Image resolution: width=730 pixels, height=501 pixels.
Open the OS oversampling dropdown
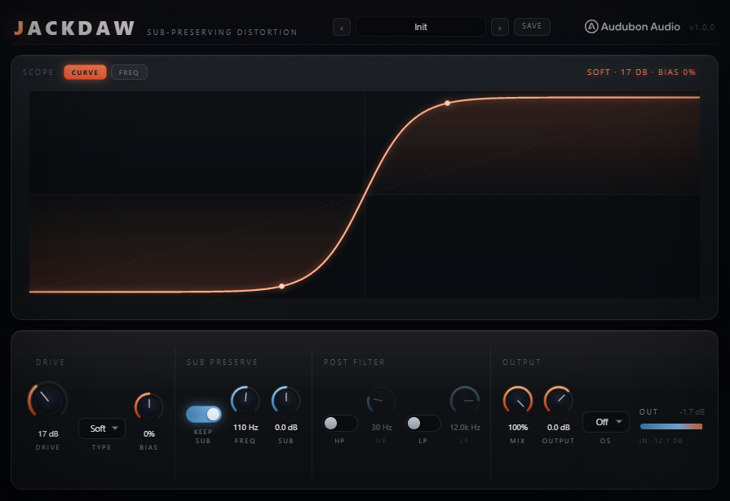click(606, 422)
